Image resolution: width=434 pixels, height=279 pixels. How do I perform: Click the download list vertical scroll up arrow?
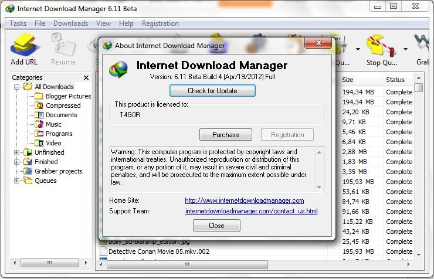click(419, 79)
